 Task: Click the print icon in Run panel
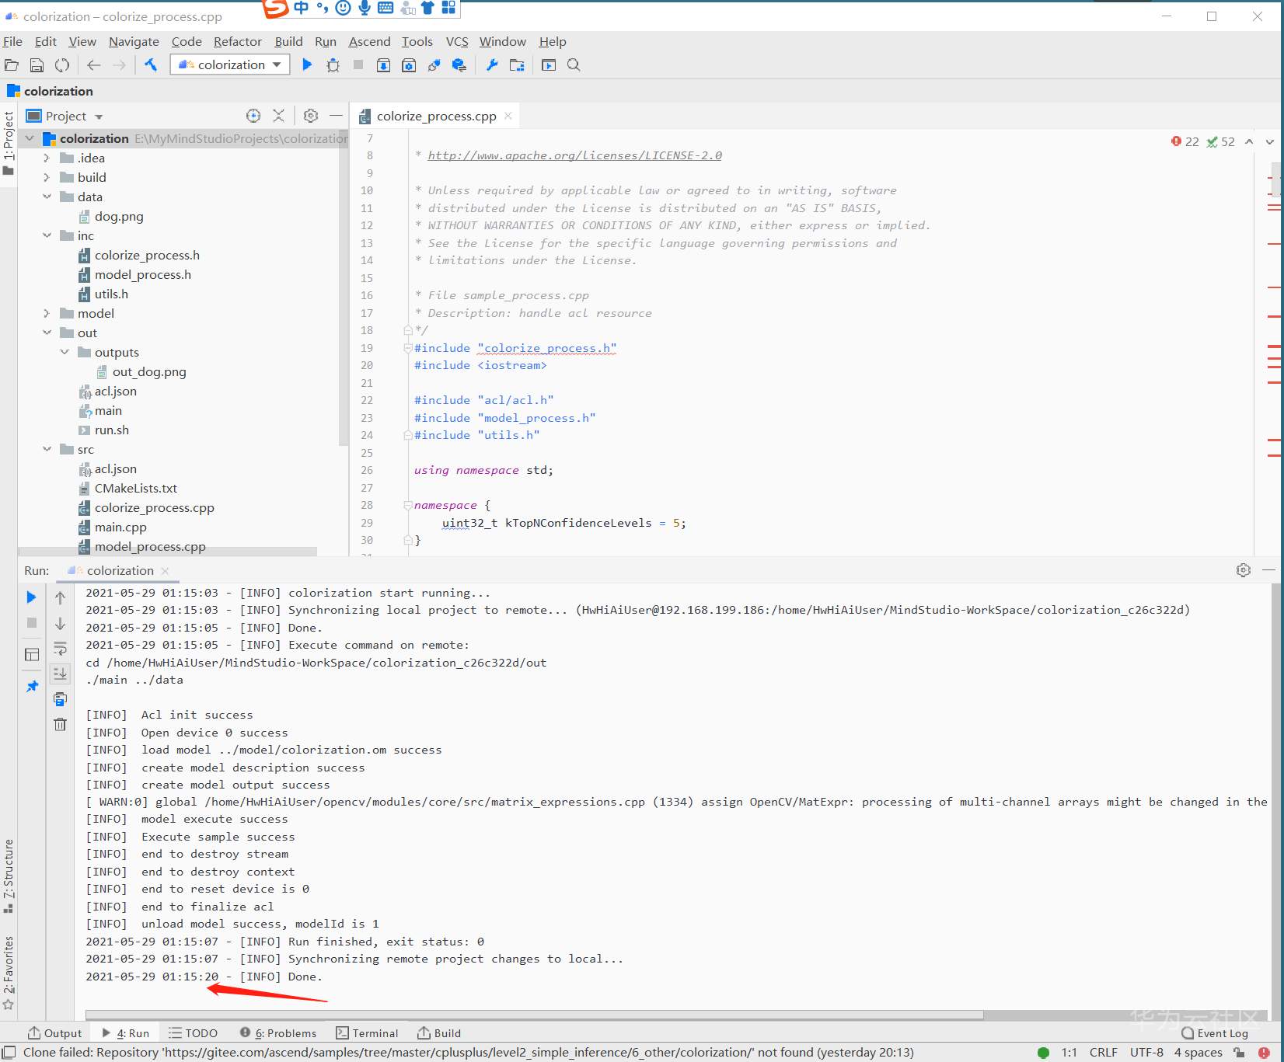[60, 699]
